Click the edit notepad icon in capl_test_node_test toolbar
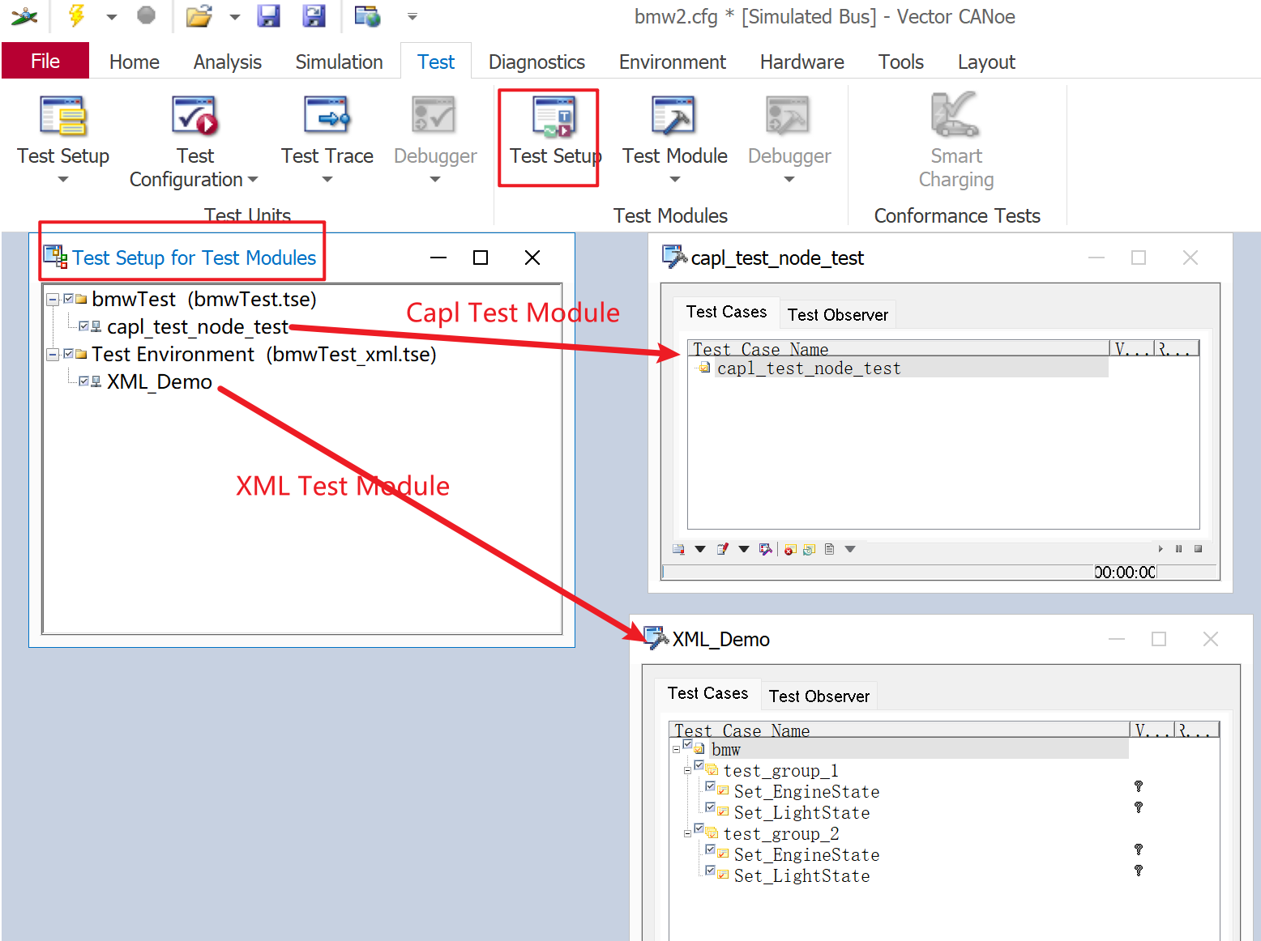Image resolution: width=1261 pixels, height=941 pixels. pyautogui.click(x=723, y=549)
